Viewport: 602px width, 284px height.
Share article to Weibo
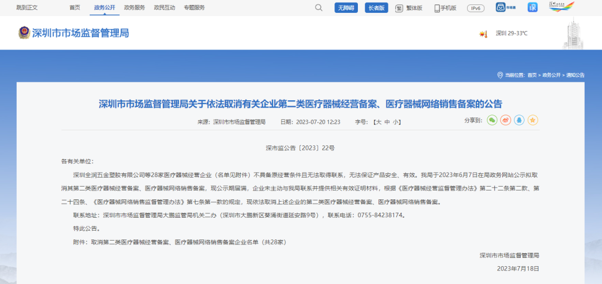click(x=506, y=120)
